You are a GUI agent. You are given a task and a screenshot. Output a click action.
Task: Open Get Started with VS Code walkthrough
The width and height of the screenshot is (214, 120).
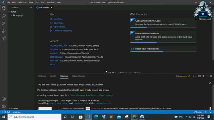tap(163, 23)
